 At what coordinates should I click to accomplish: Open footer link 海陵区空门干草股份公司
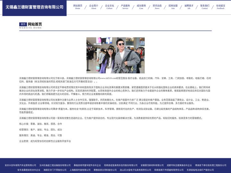55,170
